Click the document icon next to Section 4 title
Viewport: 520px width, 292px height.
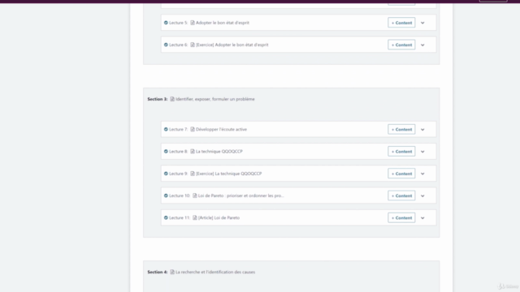[172, 273]
